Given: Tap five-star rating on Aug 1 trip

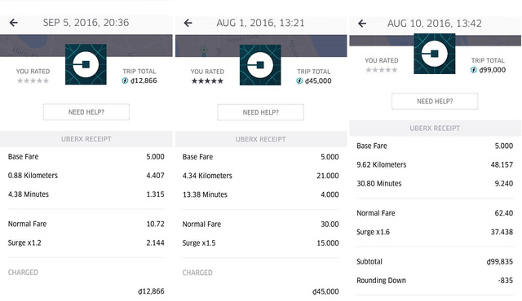Looking at the screenshot, I should click(x=207, y=81).
